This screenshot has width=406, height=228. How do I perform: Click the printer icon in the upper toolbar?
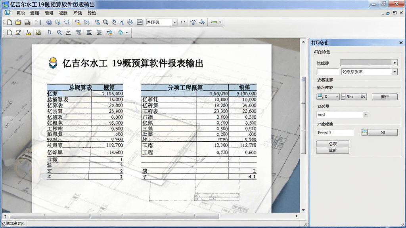pos(27,22)
